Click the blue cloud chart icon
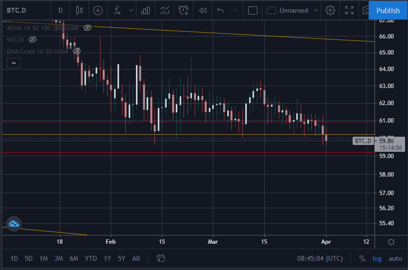 coord(14,224)
